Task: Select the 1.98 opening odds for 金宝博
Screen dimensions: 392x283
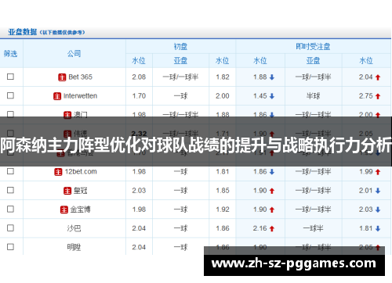Action: [x=139, y=210]
